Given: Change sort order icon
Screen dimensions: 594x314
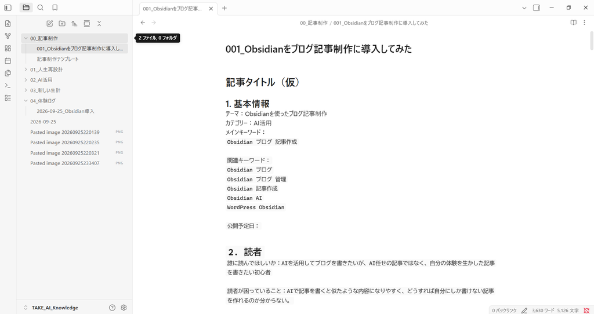Looking at the screenshot, I should coord(74,23).
